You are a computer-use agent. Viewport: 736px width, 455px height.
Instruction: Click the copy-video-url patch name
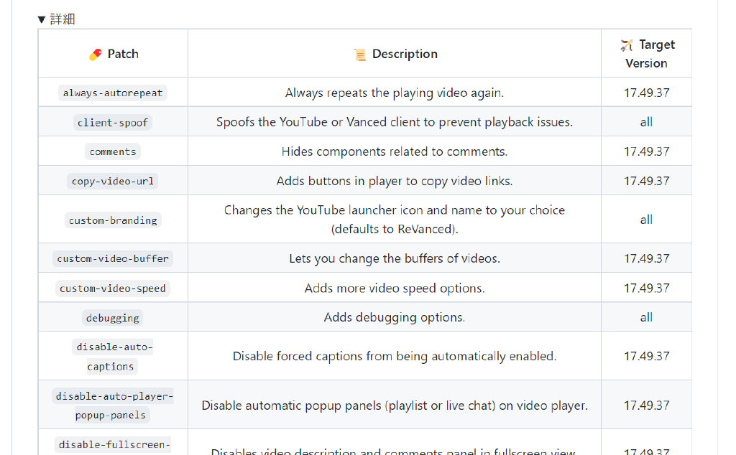tap(113, 181)
